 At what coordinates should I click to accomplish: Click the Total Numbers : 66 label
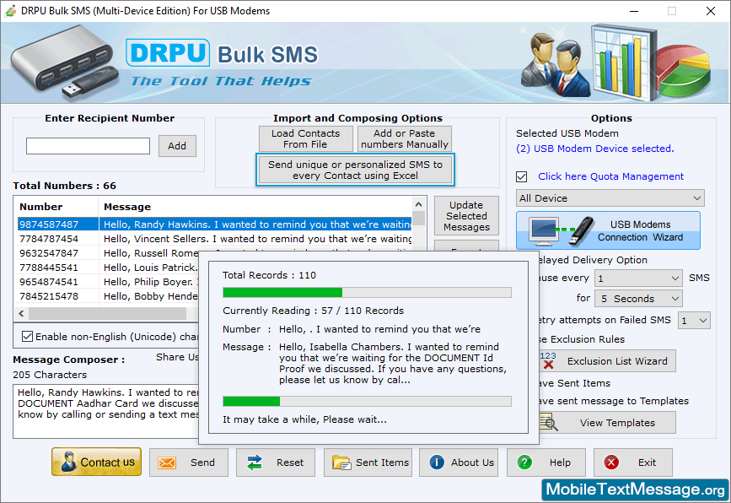64,186
